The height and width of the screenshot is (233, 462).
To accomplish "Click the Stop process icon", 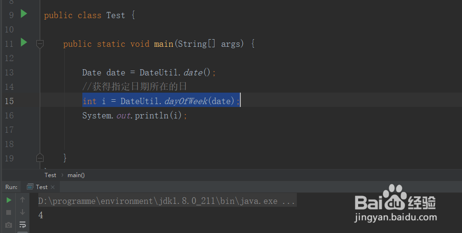I will coord(9,212).
